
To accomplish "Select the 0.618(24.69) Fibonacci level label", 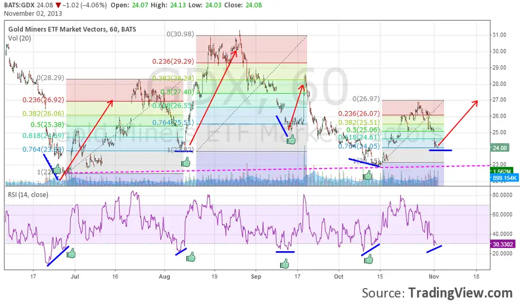I will [43, 136].
